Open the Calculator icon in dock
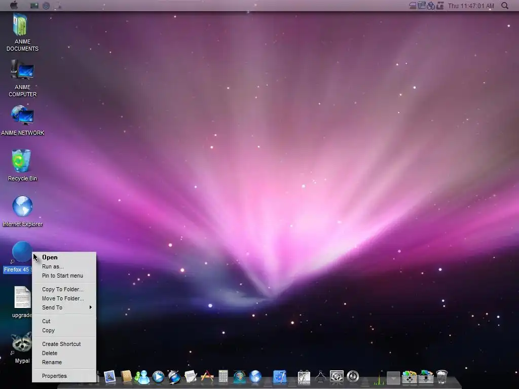Screen dimensions: 519x389 223,377
